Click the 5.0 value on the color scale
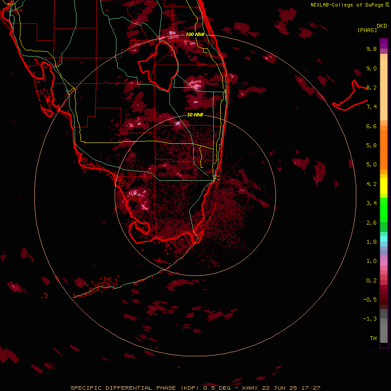Image resolution: width=391 pixels, height=391 pixels. 371,165
